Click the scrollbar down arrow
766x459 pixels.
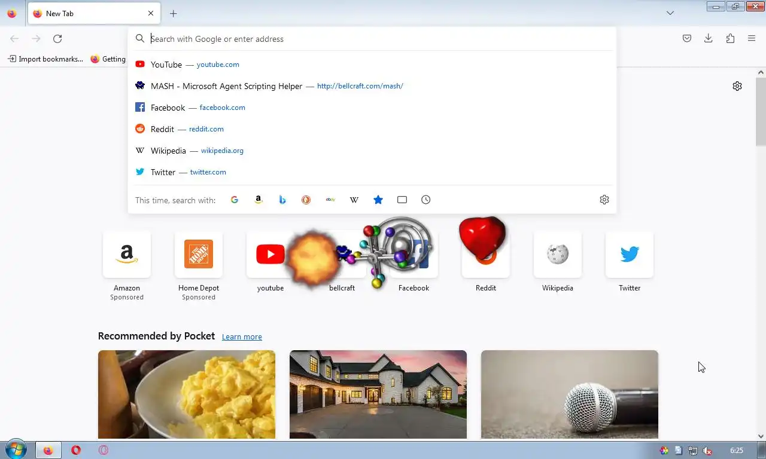[761, 436]
